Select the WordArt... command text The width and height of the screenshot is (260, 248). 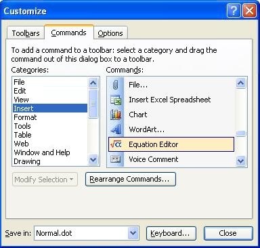coord(147,129)
